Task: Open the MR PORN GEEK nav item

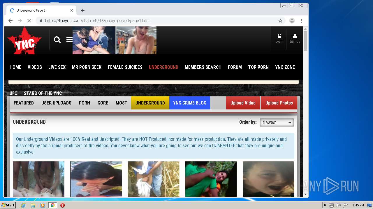Action: (x=87, y=67)
